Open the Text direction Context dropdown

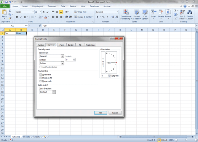point(54,92)
